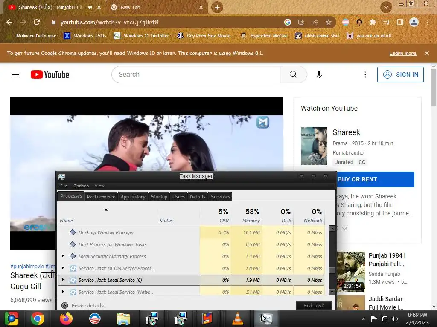Viewport: 437px width, 327px height.
Task: Open Firefox from the taskbar
Action: pos(66,318)
